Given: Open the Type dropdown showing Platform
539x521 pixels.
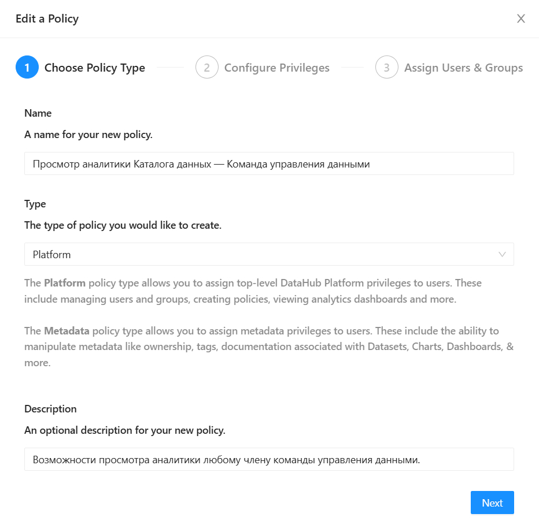Looking at the screenshot, I should point(260,254).
